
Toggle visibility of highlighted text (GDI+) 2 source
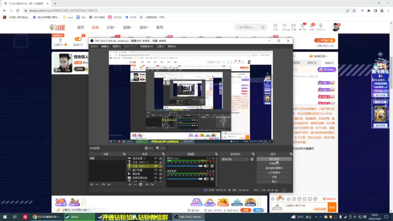(156, 166)
